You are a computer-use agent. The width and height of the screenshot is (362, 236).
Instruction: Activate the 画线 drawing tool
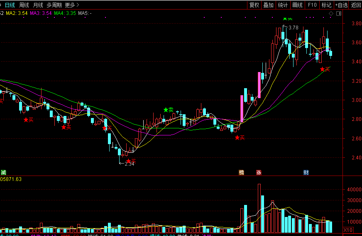click(x=297, y=5)
